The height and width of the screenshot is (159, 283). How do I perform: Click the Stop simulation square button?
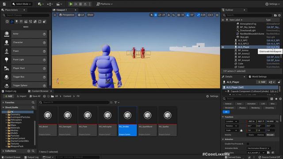(80, 4)
